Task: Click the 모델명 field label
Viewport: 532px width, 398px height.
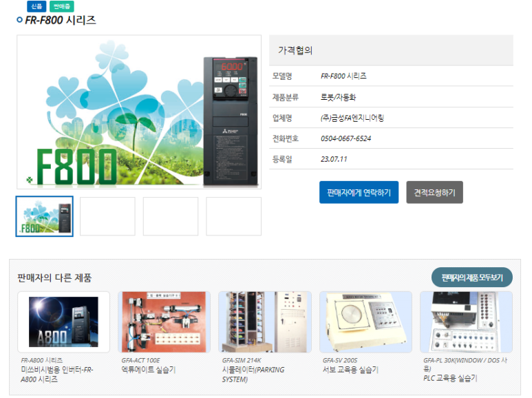Action: point(282,76)
